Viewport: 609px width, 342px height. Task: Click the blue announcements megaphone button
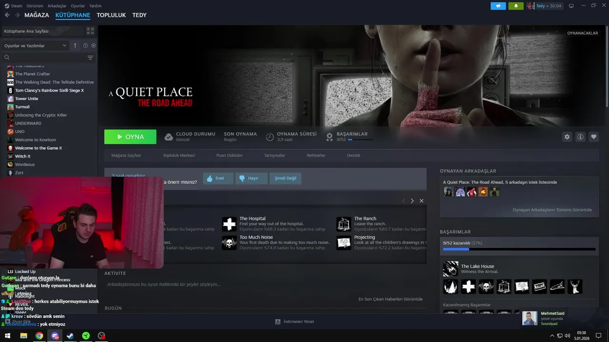[x=498, y=6]
